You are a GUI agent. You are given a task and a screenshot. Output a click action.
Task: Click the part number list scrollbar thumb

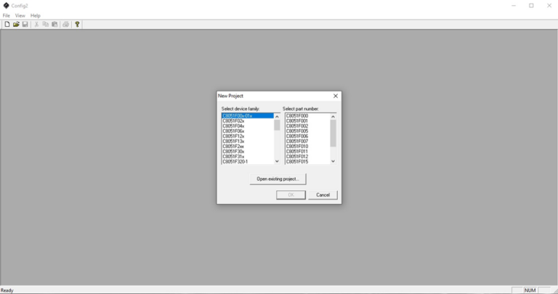pos(333,134)
